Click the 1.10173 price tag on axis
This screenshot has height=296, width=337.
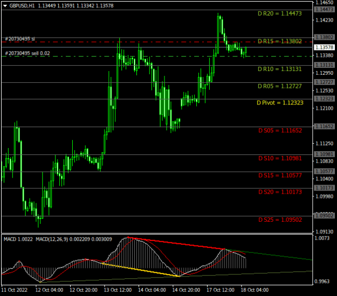pos(324,188)
